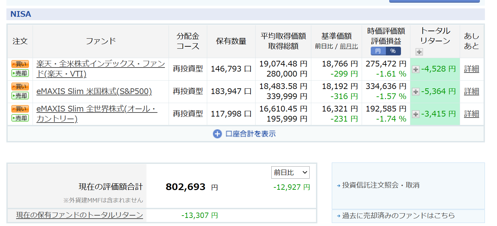
Task: Click the -13,307 円 total return value
Action: pos(200,215)
